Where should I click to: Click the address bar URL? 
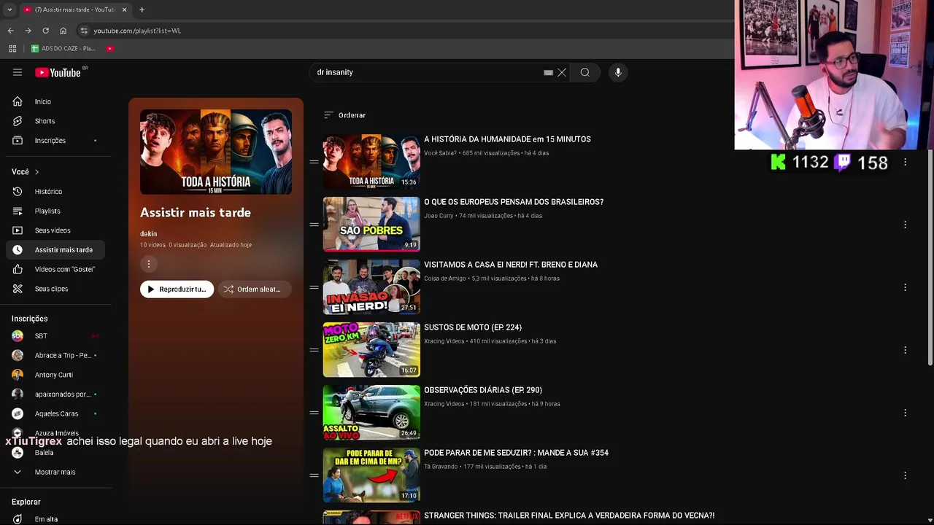coord(137,31)
